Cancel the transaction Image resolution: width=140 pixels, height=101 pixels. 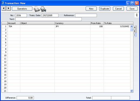pos(118,9)
